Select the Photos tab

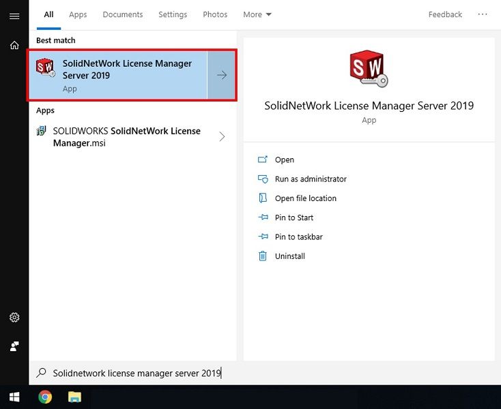click(x=215, y=14)
